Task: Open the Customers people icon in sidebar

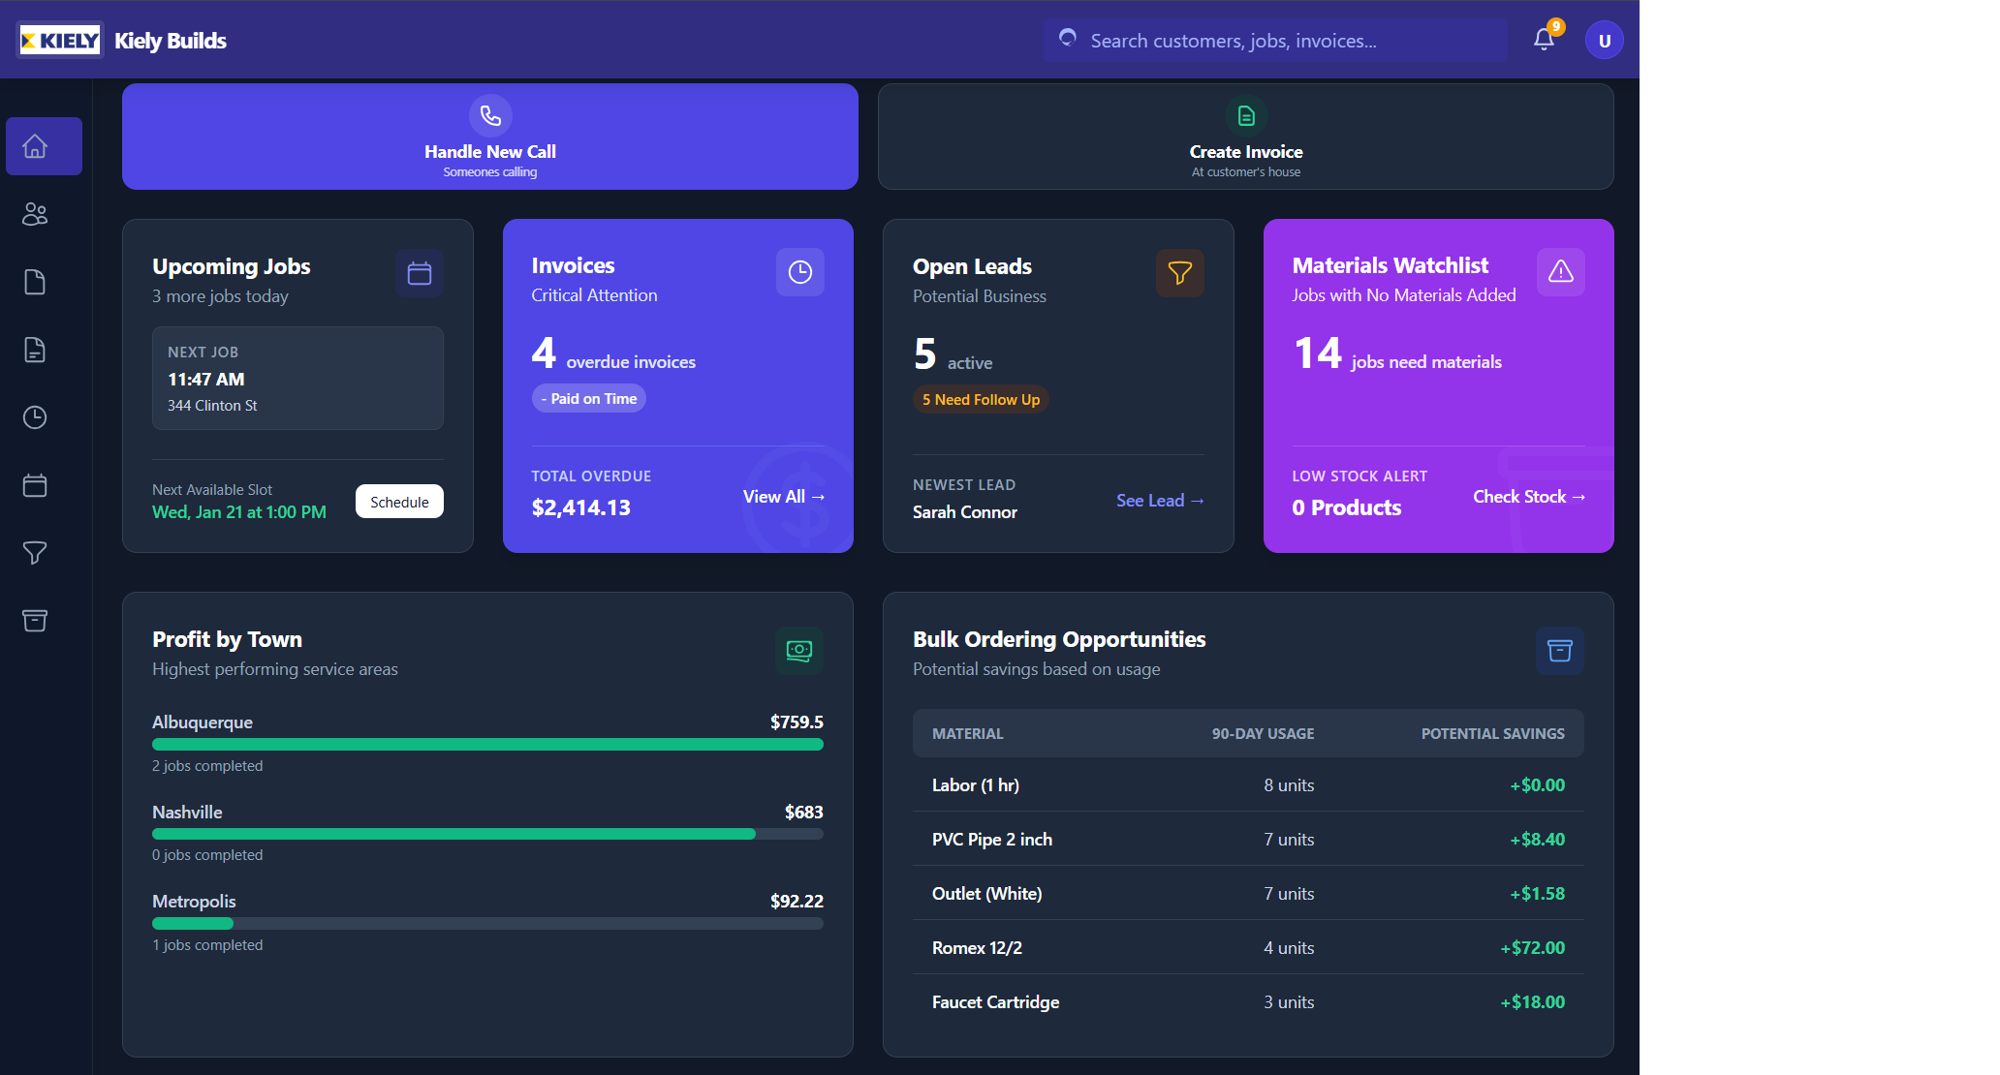Action: click(x=36, y=214)
